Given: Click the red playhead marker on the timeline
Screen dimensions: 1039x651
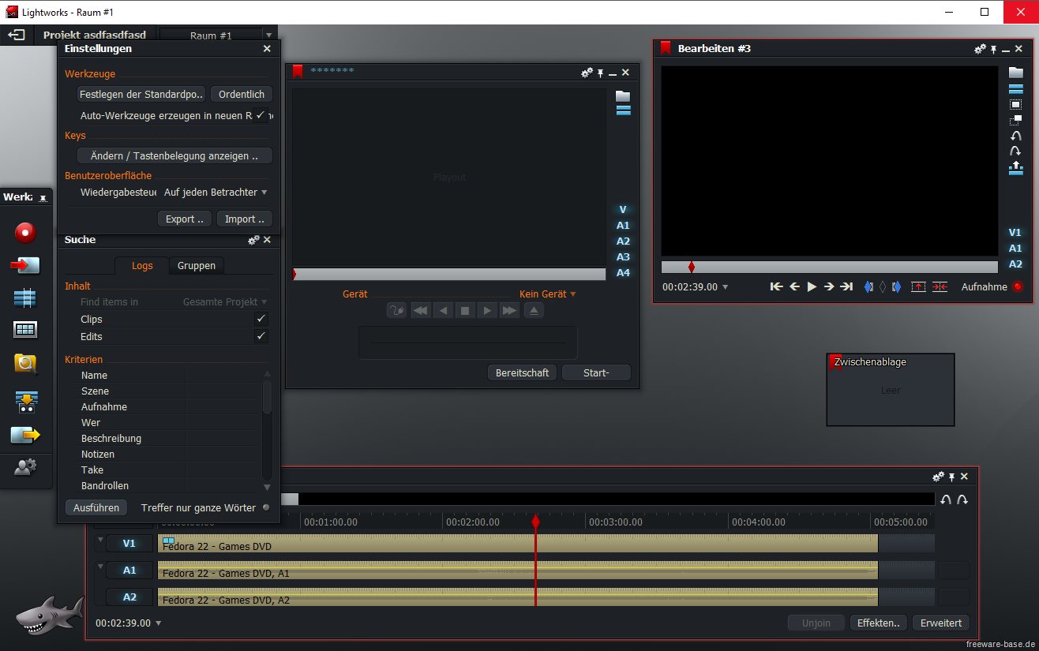Looking at the screenshot, I should (x=535, y=522).
